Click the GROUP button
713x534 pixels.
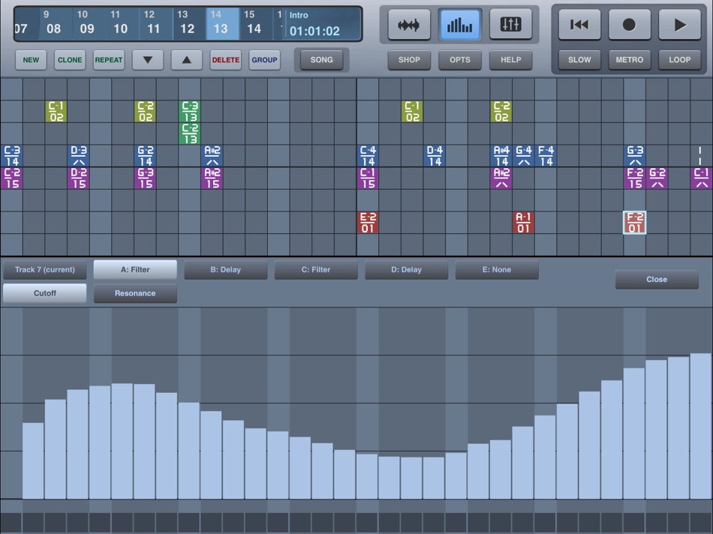[x=265, y=60]
